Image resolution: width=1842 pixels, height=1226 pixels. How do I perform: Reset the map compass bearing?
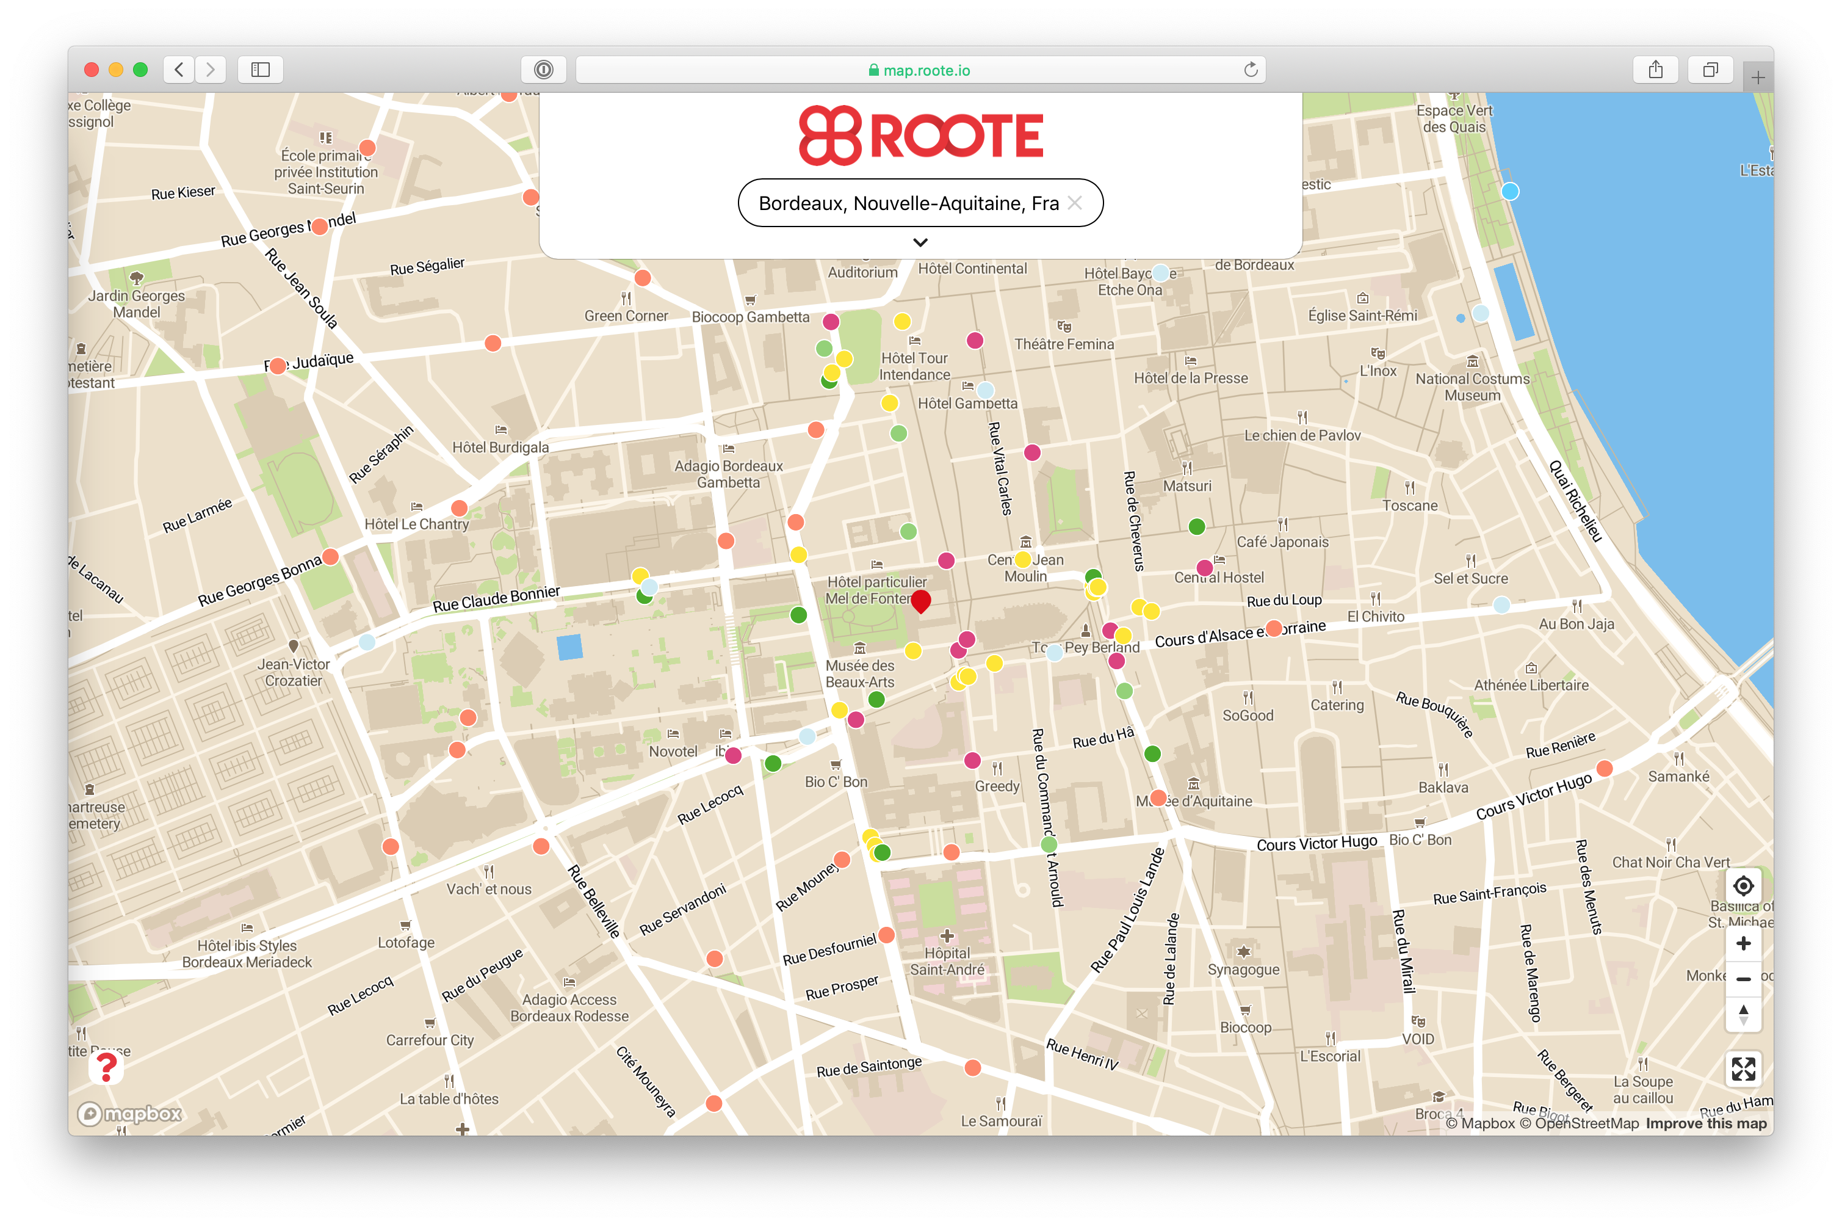pos(1743,1014)
